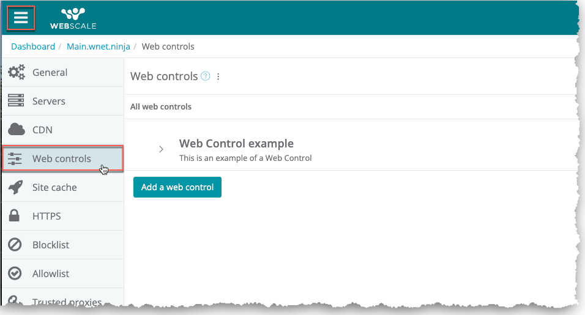Open the Site cache section
585x315 pixels.
pos(54,187)
